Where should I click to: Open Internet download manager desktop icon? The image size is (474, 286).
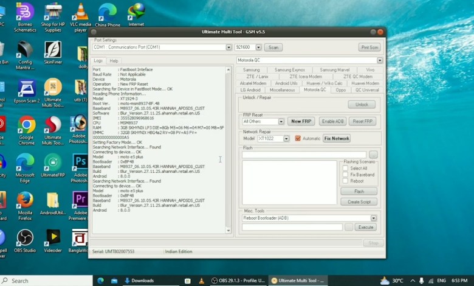coord(136,15)
